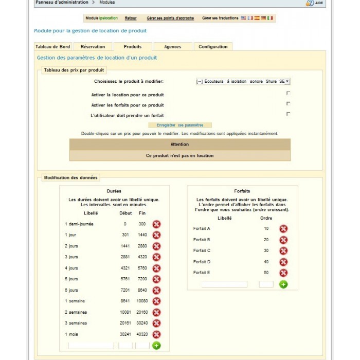This screenshot has height=360, width=360.
Task: Click the 'Forfait C' label
Action: pos(202,250)
